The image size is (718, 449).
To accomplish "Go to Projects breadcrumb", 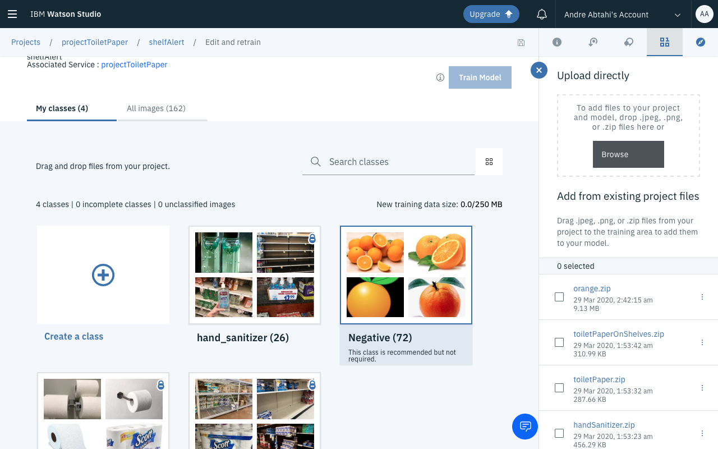I will click(26, 42).
